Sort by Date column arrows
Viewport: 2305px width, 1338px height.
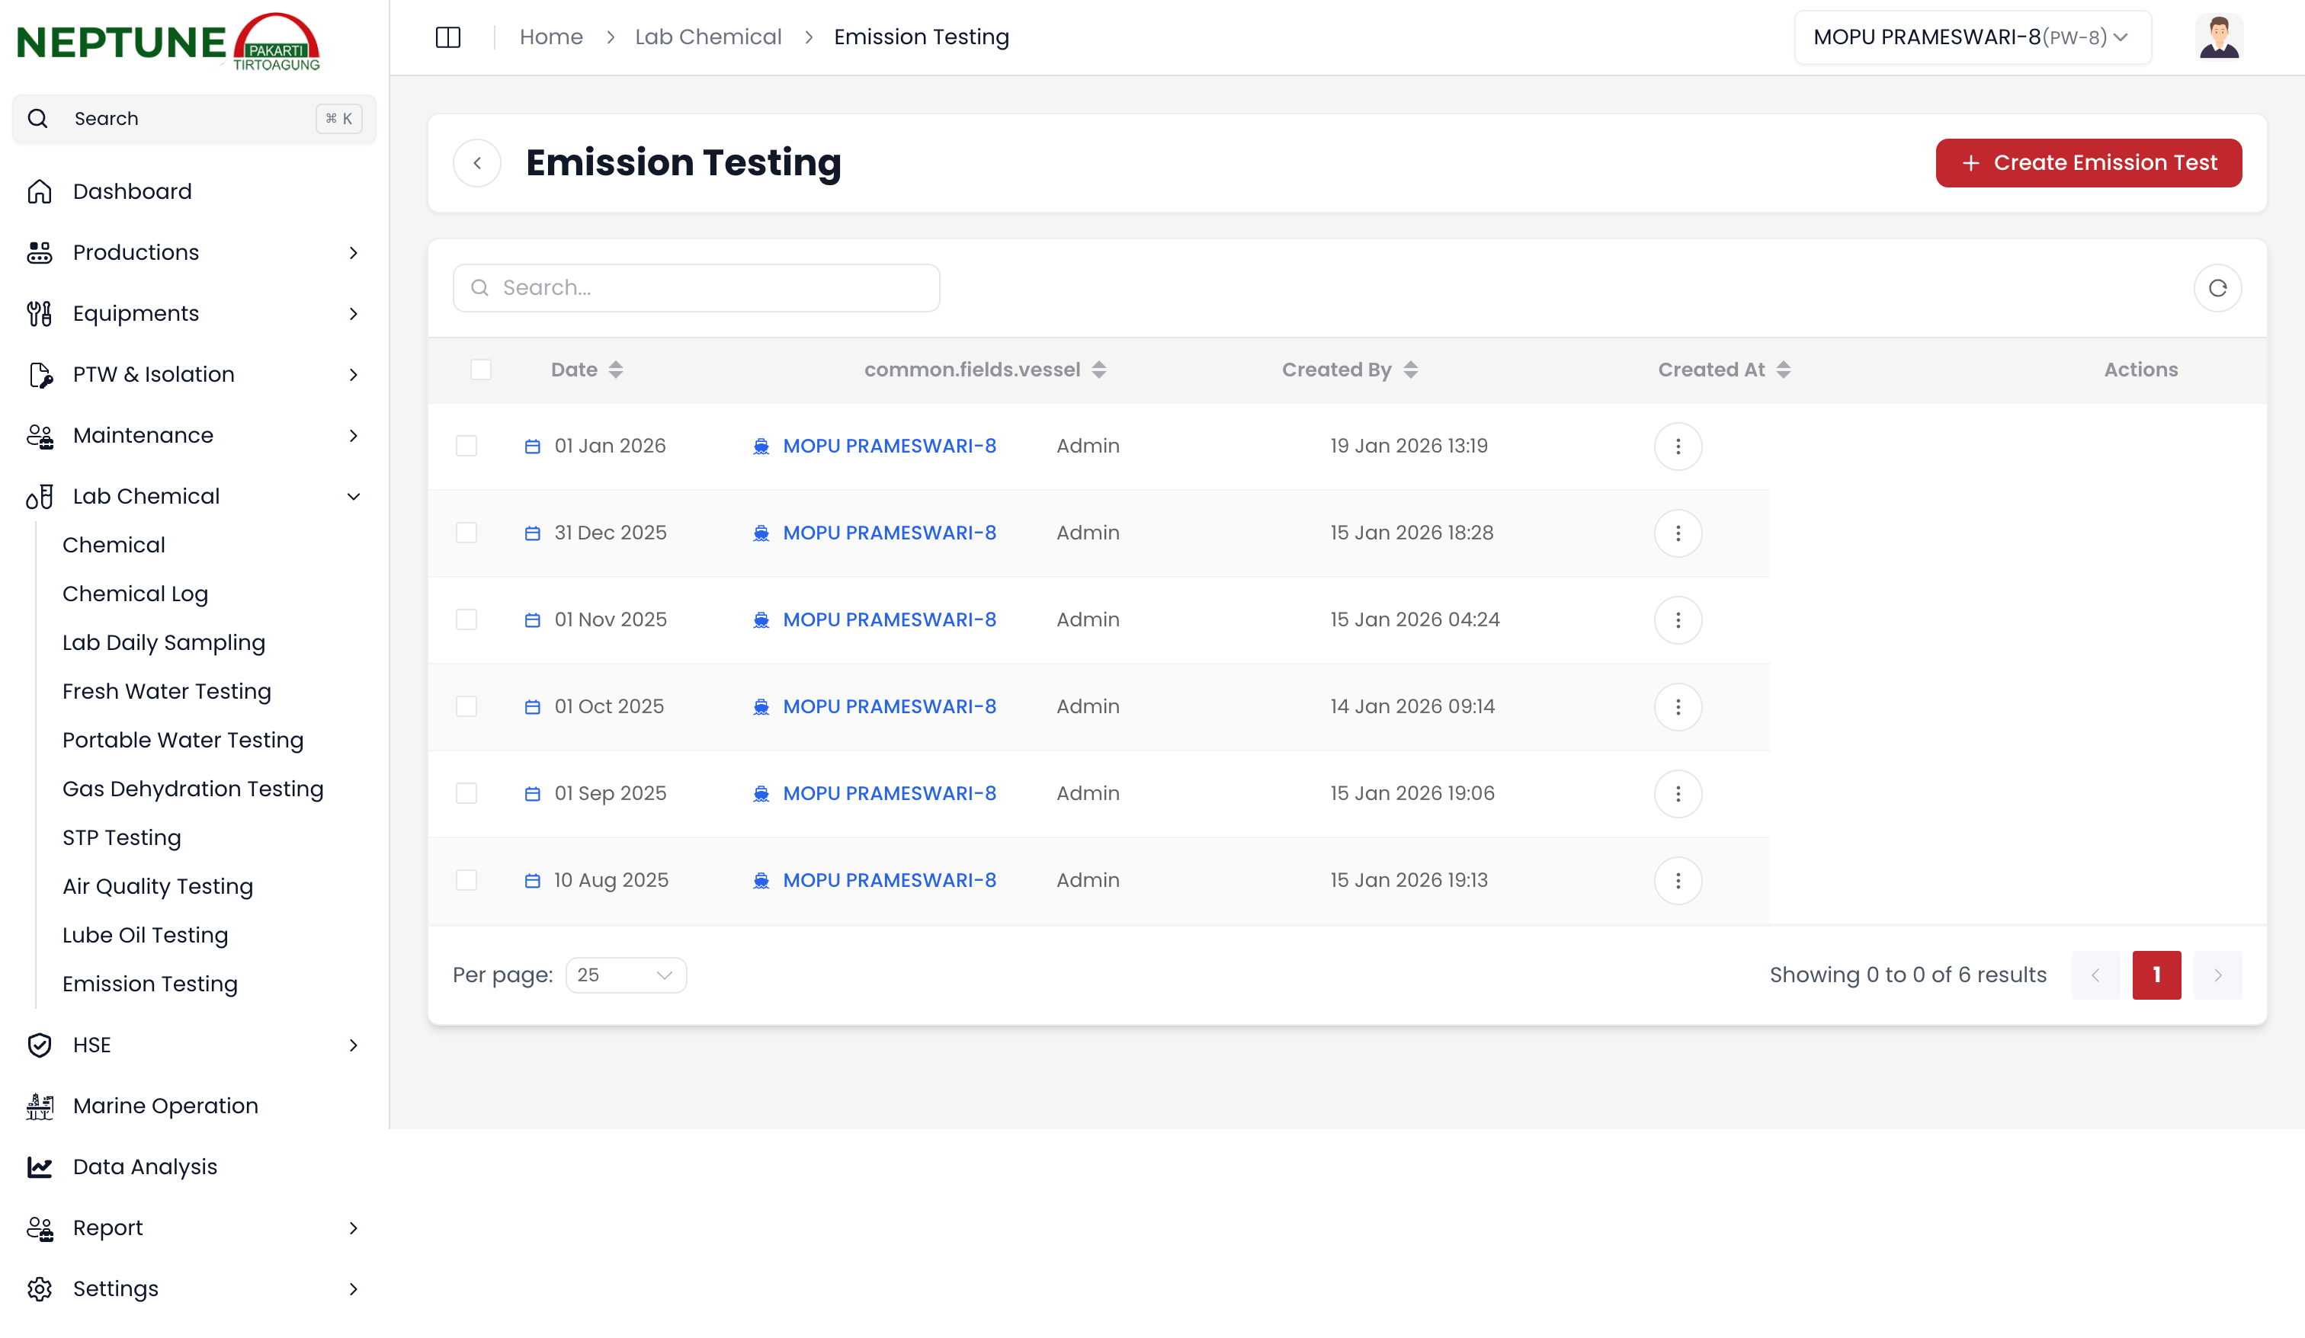(x=616, y=370)
